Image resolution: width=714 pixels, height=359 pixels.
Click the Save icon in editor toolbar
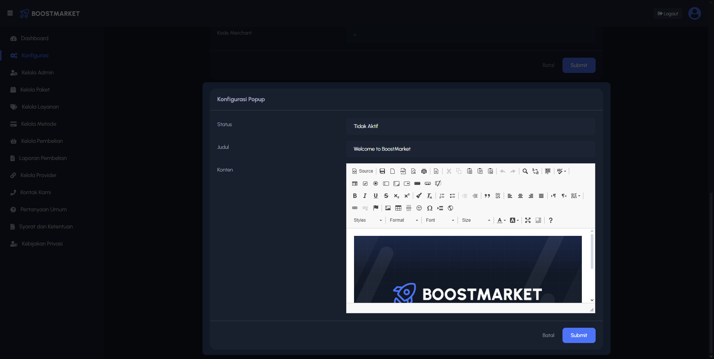pos(382,171)
